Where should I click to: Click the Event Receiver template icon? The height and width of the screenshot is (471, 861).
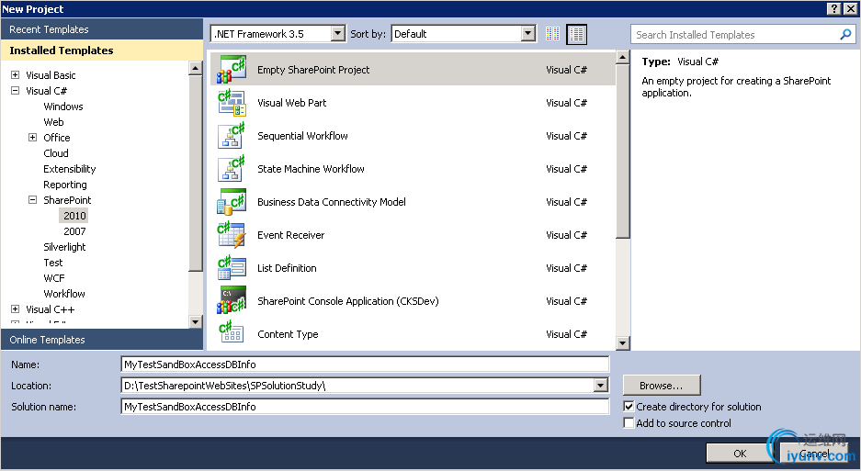pyautogui.click(x=232, y=235)
